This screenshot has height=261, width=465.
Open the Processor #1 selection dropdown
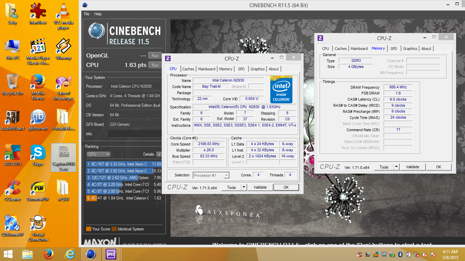(211, 175)
